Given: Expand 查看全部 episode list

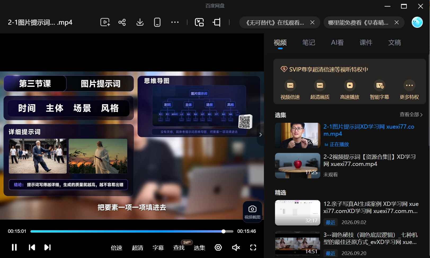Looking at the screenshot, I should [x=411, y=115].
